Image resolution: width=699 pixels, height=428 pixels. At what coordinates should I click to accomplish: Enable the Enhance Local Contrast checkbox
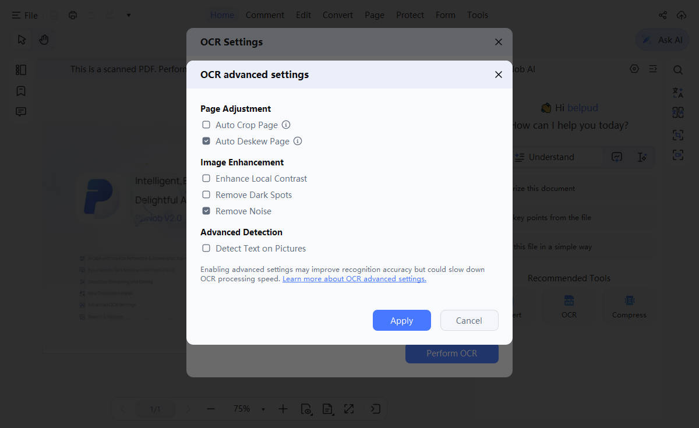[x=206, y=178]
